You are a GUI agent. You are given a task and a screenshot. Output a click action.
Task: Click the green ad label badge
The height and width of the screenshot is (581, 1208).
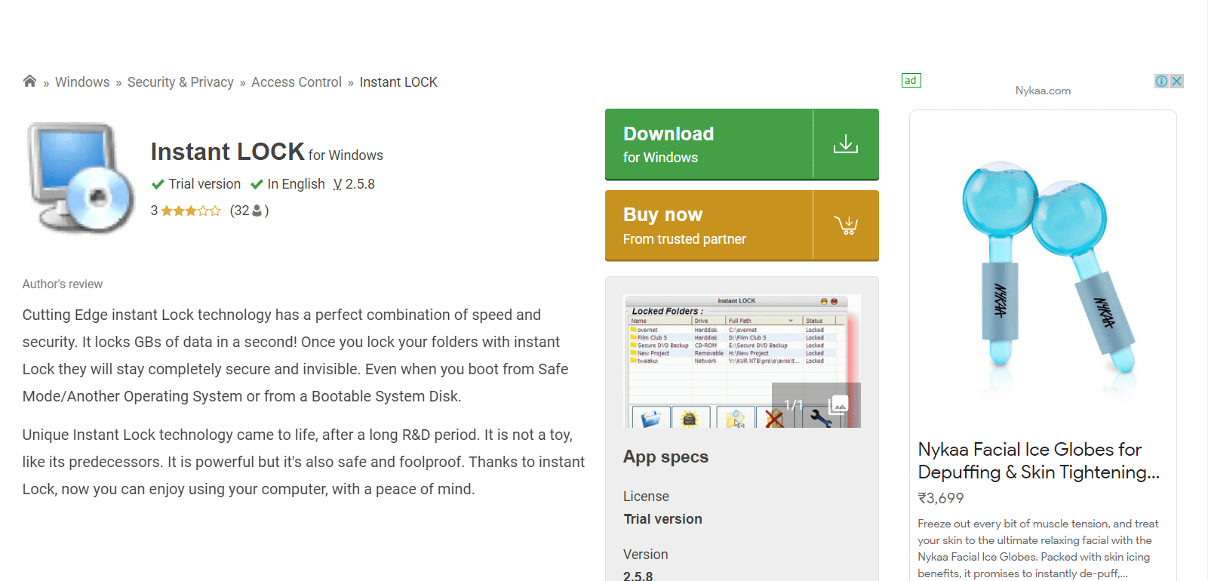coord(911,81)
